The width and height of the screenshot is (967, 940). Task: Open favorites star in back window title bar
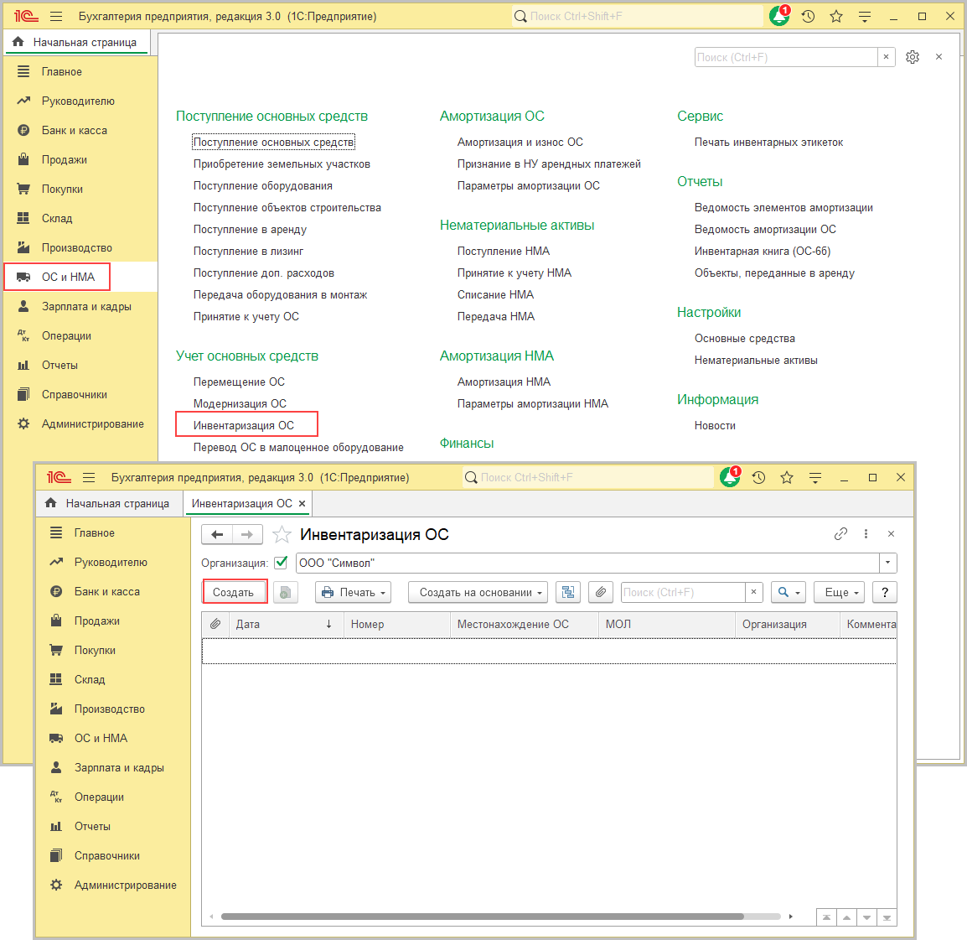(x=836, y=17)
